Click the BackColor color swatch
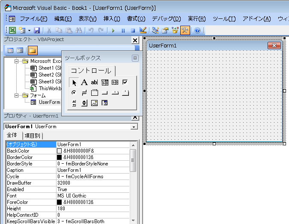The height and width of the screenshot is (224, 289). pyautogui.click(x=59, y=151)
